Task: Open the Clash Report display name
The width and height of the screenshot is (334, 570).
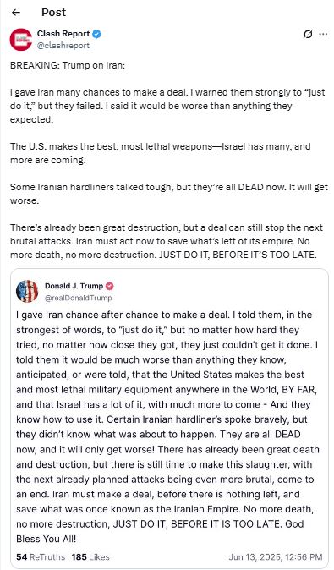Action: (63, 34)
